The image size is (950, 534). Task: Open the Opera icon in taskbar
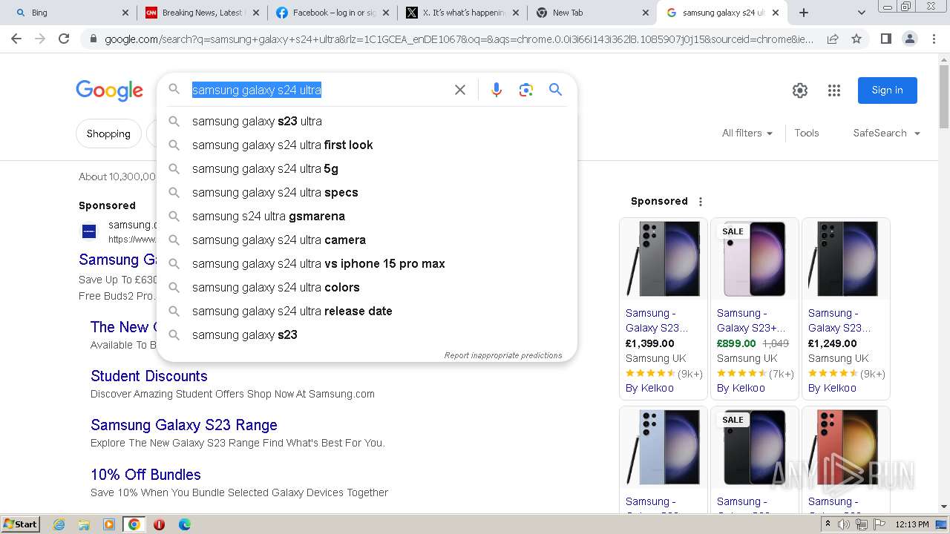[159, 524]
